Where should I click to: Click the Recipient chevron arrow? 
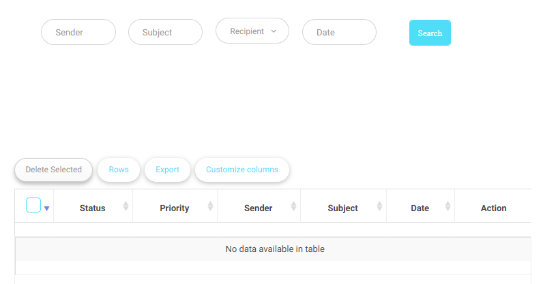[274, 31]
